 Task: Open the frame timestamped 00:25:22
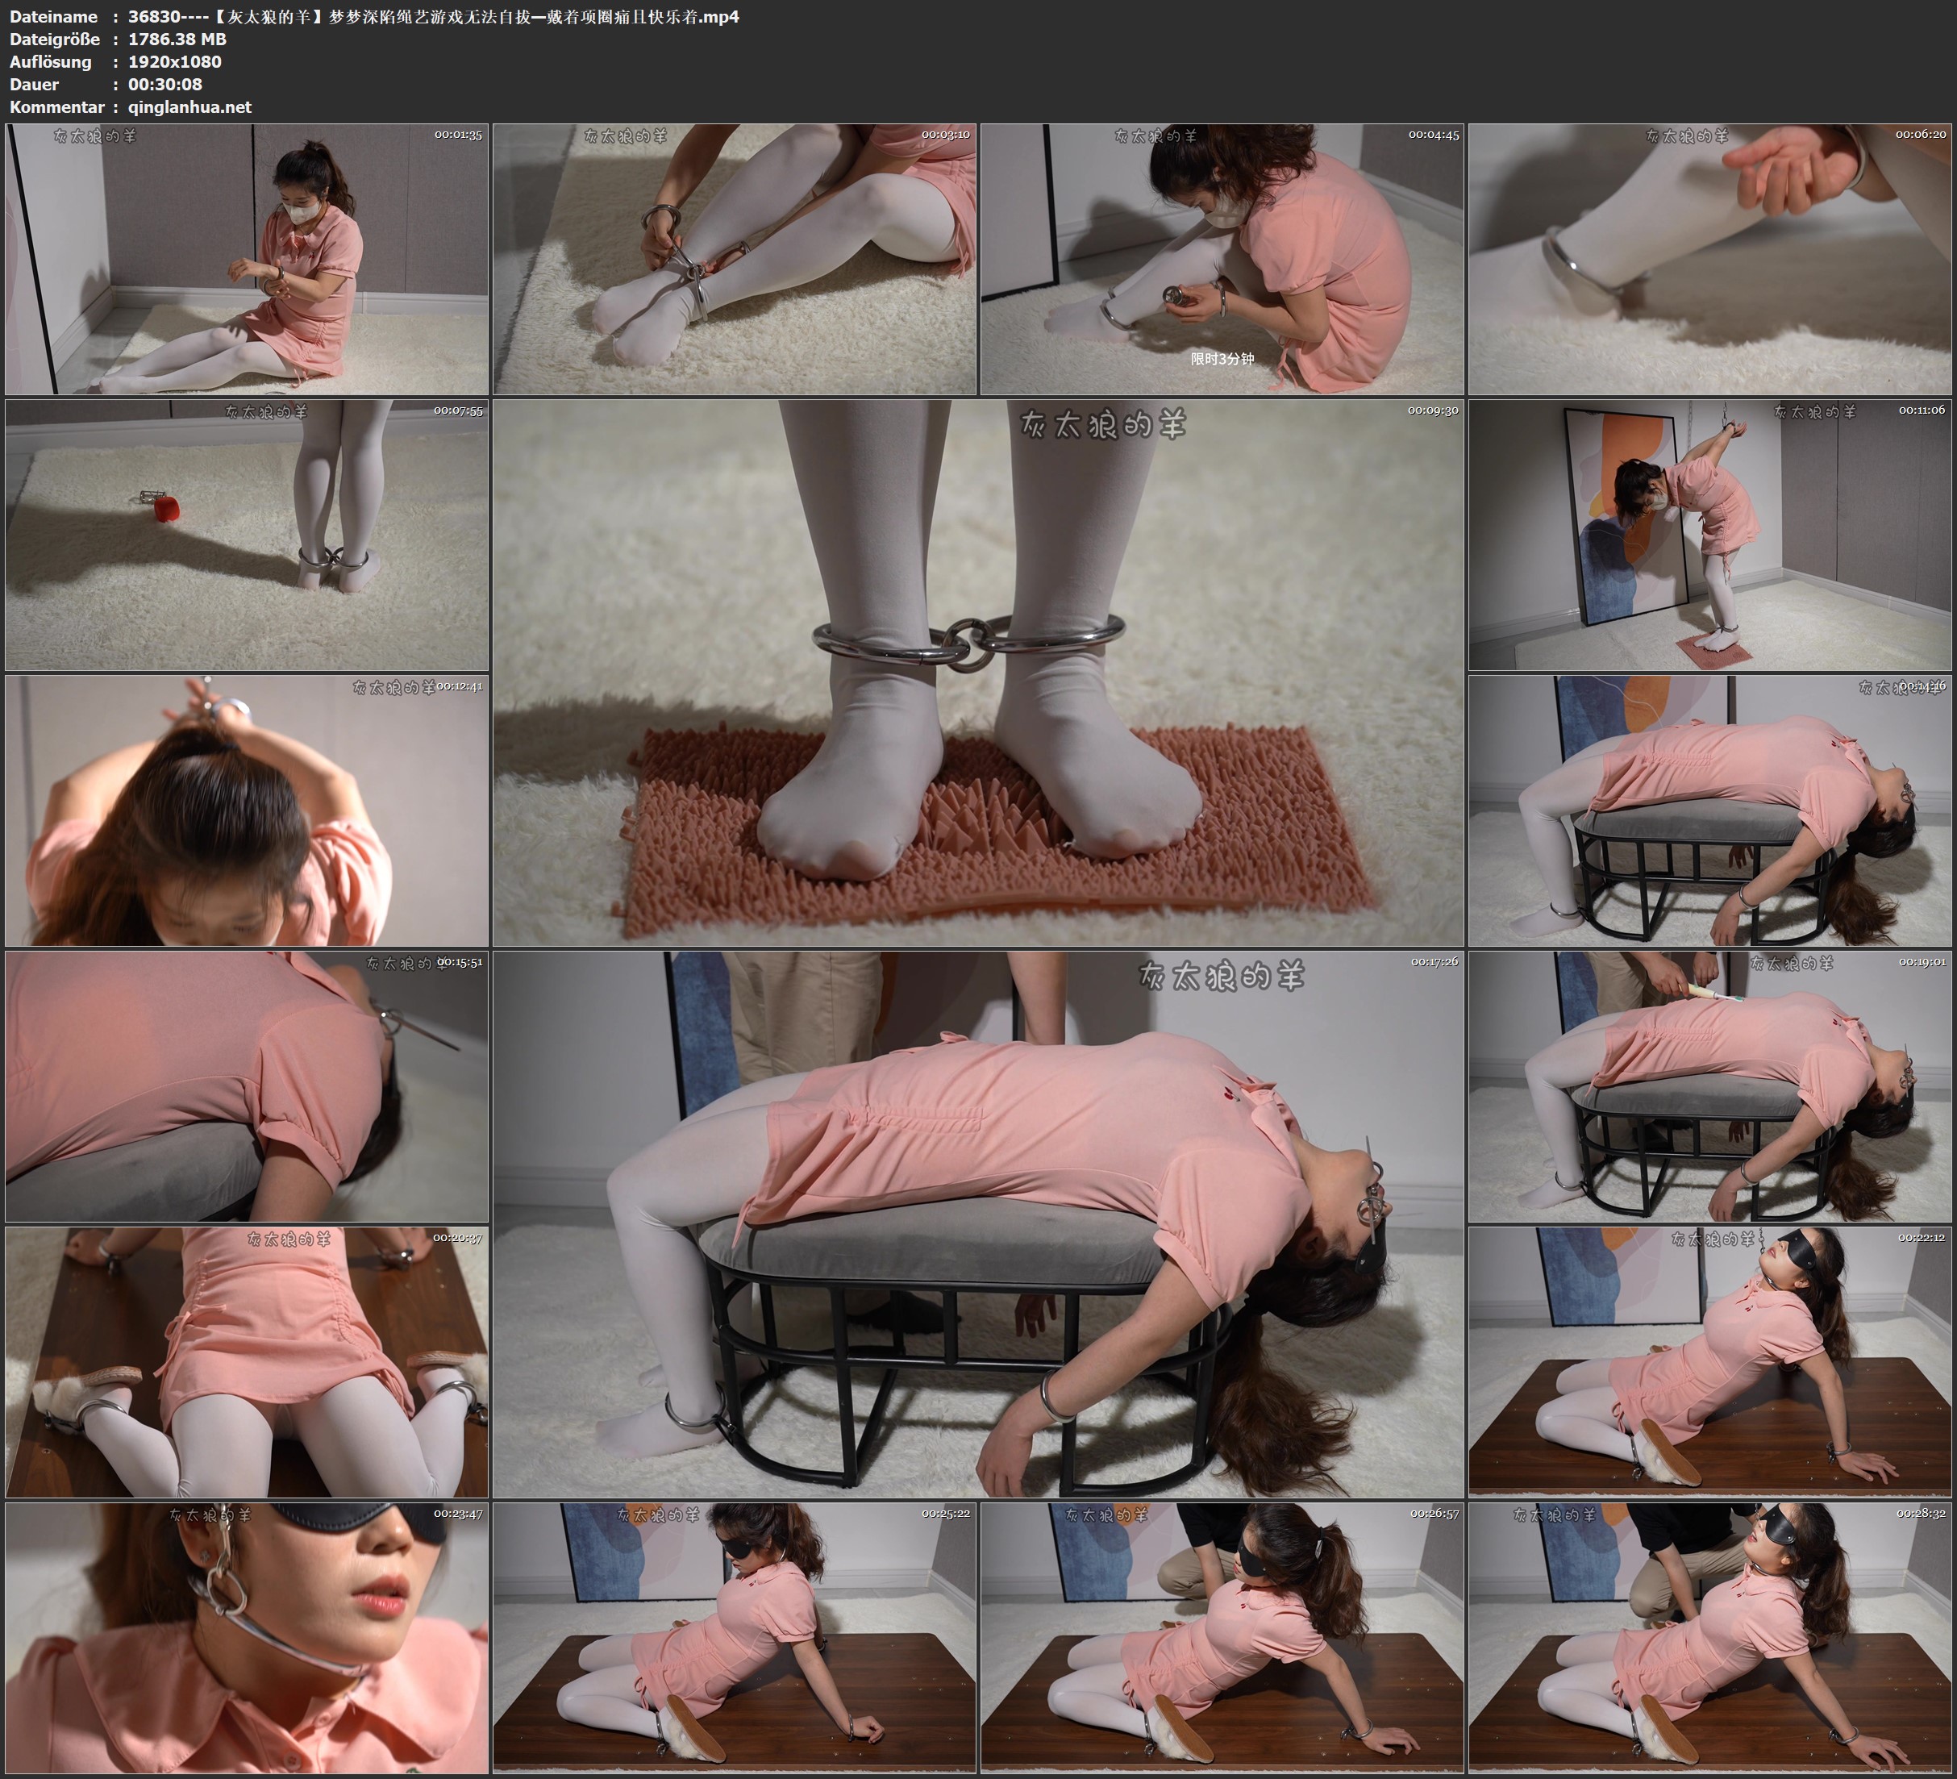(734, 1637)
